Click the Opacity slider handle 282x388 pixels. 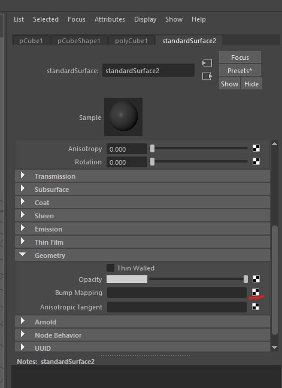[245, 279]
